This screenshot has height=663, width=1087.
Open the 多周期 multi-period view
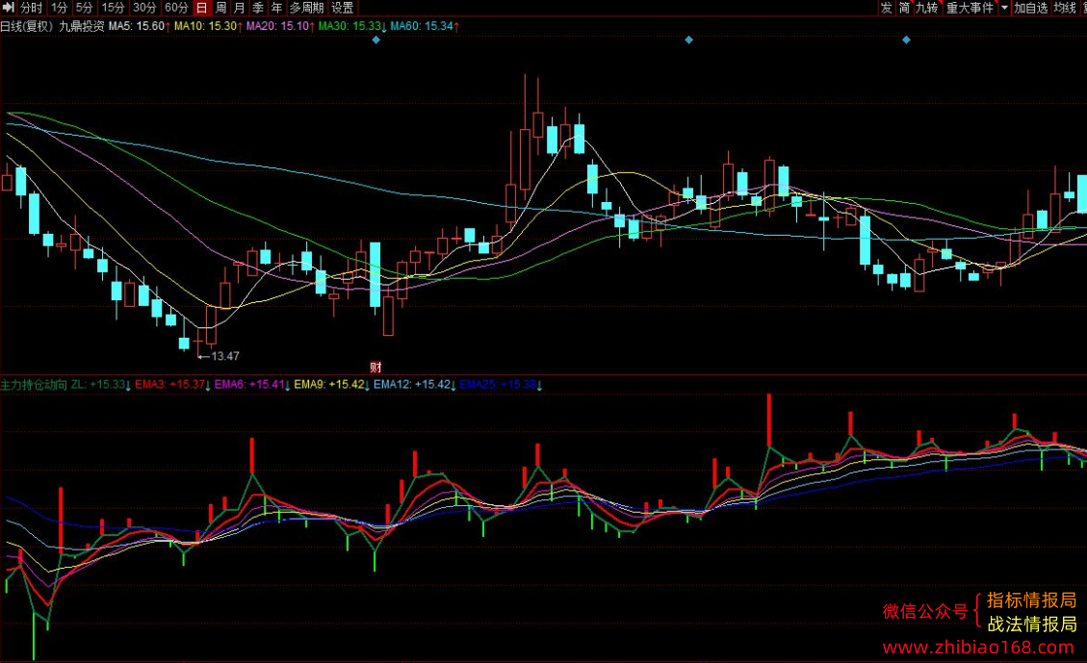pyautogui.click(x=306, y=8)
